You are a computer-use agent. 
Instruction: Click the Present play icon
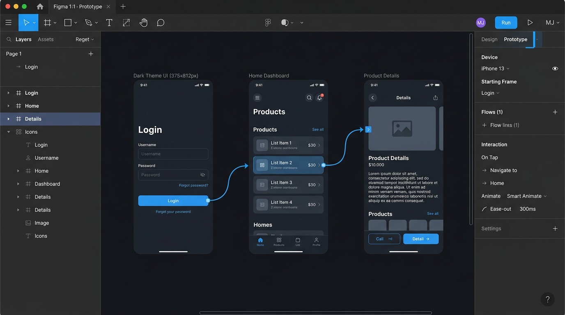tap(530, 23)
